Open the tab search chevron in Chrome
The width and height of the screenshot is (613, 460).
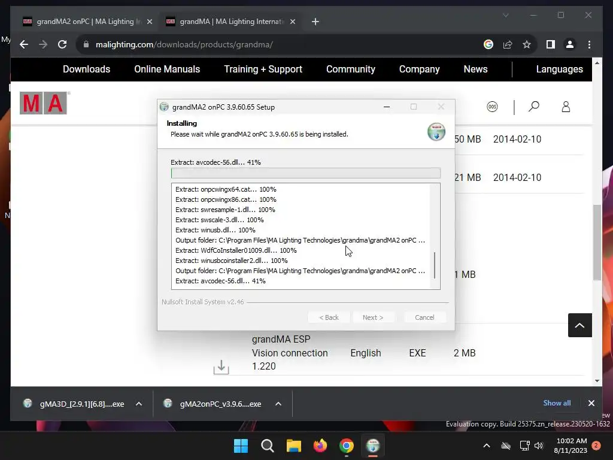coord(505,15)
